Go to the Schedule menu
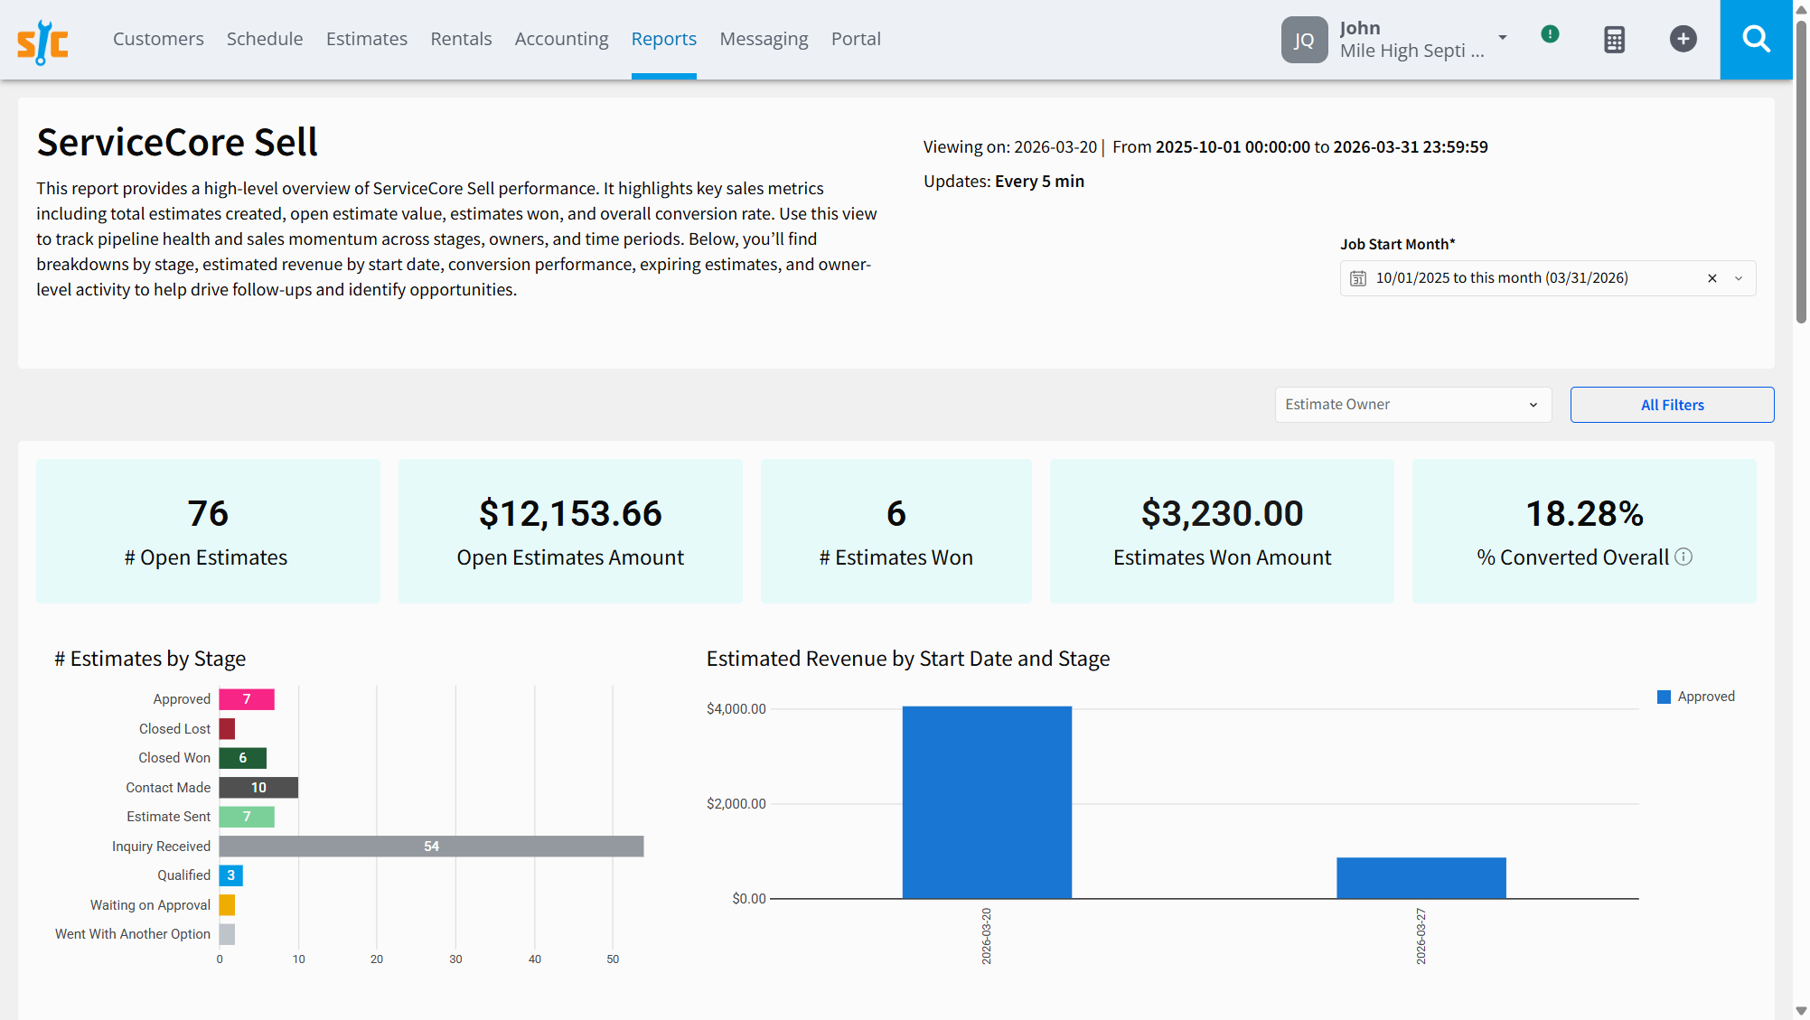Image resolution: width=1810 pixels, height=1020 pixels. [x=265, y=39]
